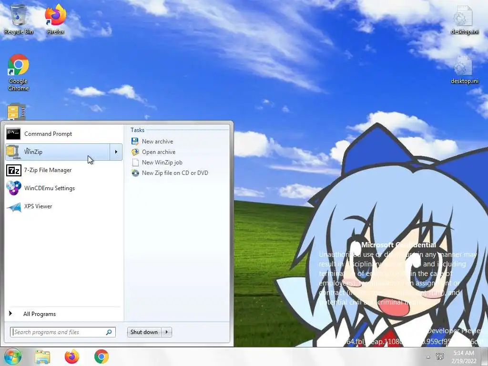
Task: Open File Explorer from the taskbar
Action: coord(42,356)
